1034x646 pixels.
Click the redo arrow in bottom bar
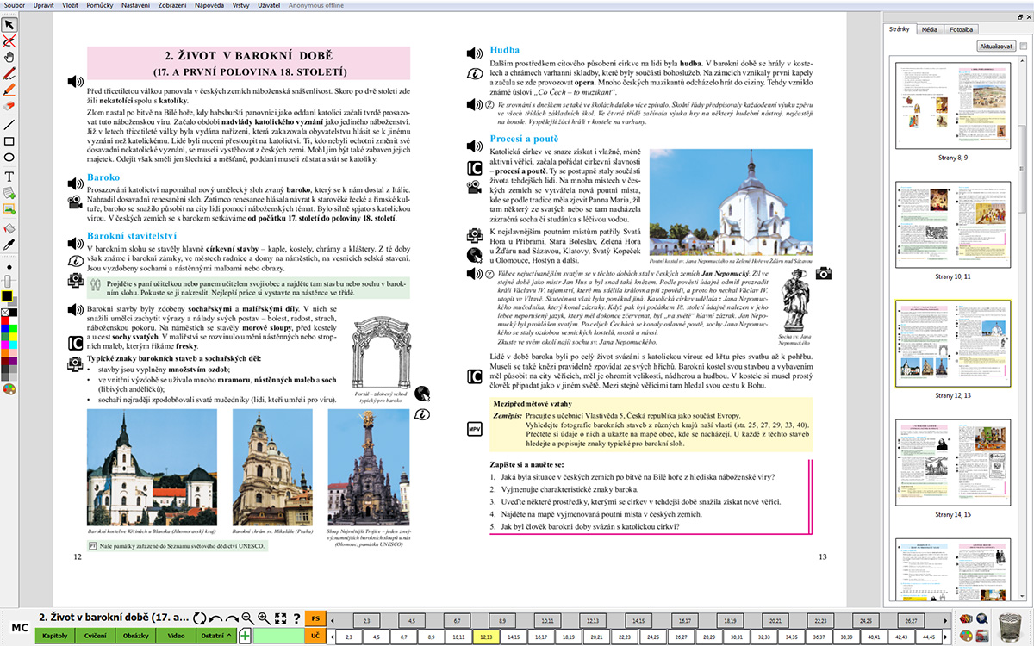(x=232, y=618)
